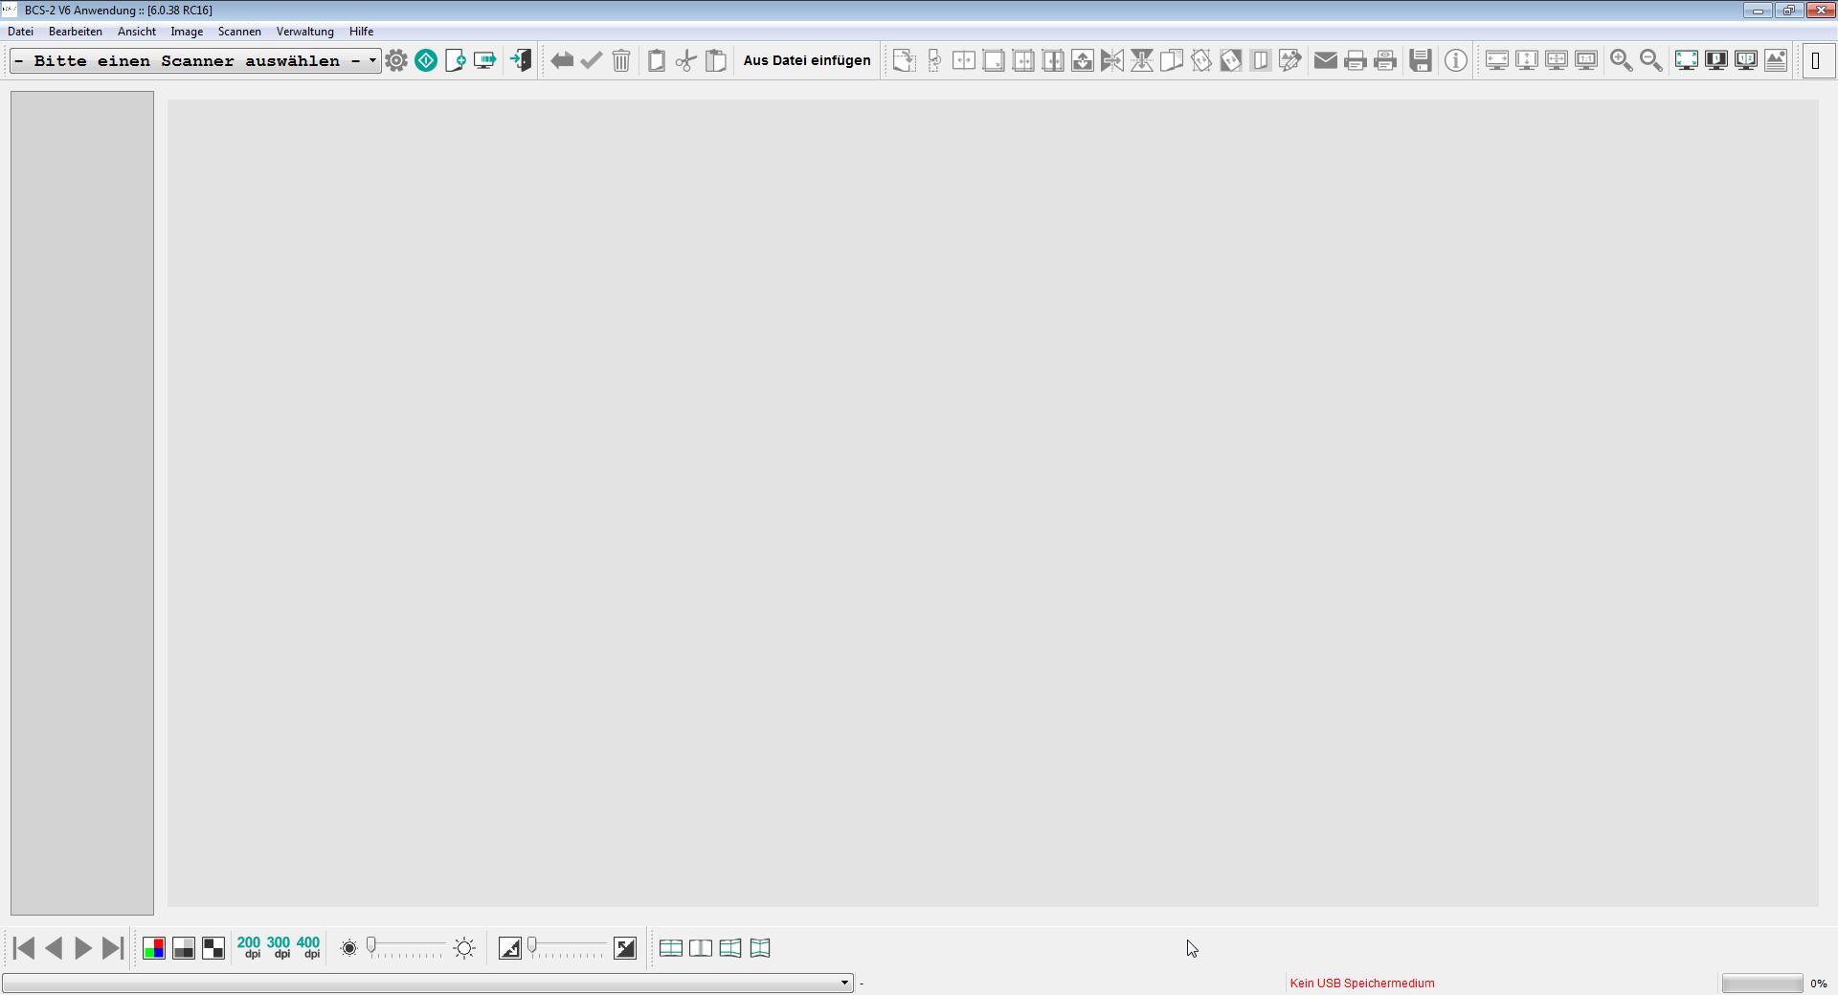Click the low brightness sun icon
The image size is (1838, 995).
click(x=349, y=948)
